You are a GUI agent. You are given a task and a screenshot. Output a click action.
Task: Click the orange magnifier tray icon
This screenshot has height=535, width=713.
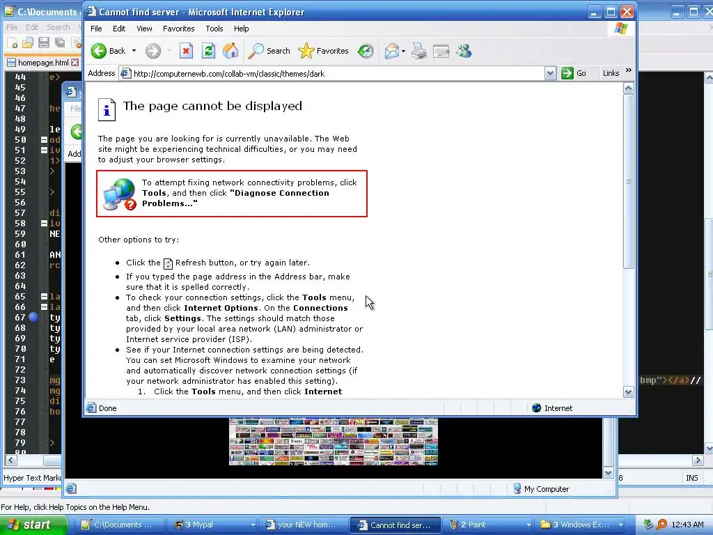(662, 525)
